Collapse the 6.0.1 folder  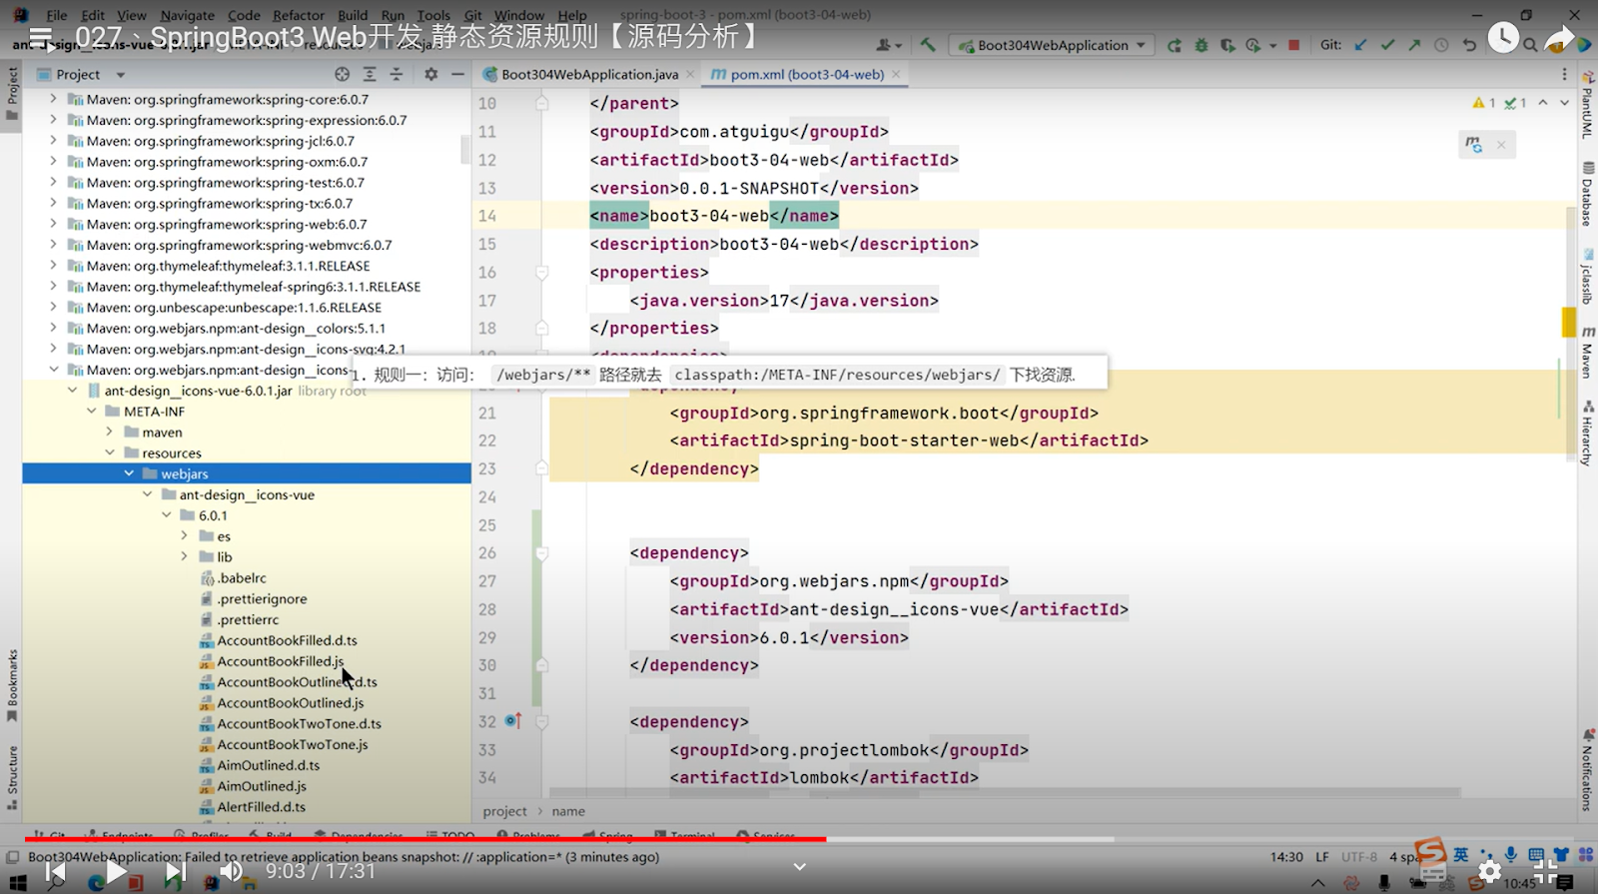tap(166, 515)
